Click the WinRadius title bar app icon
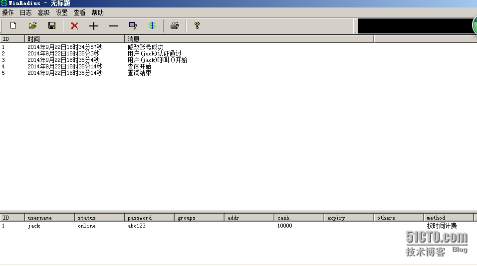This screenshot has width=477, height=266. 3,3
